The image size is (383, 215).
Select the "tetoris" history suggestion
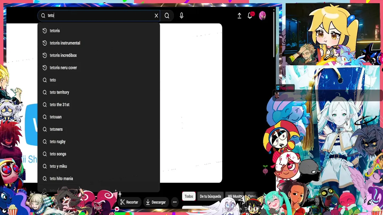tap(99, 31)
